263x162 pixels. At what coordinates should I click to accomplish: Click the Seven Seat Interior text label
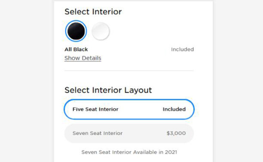tap(98, 133)
